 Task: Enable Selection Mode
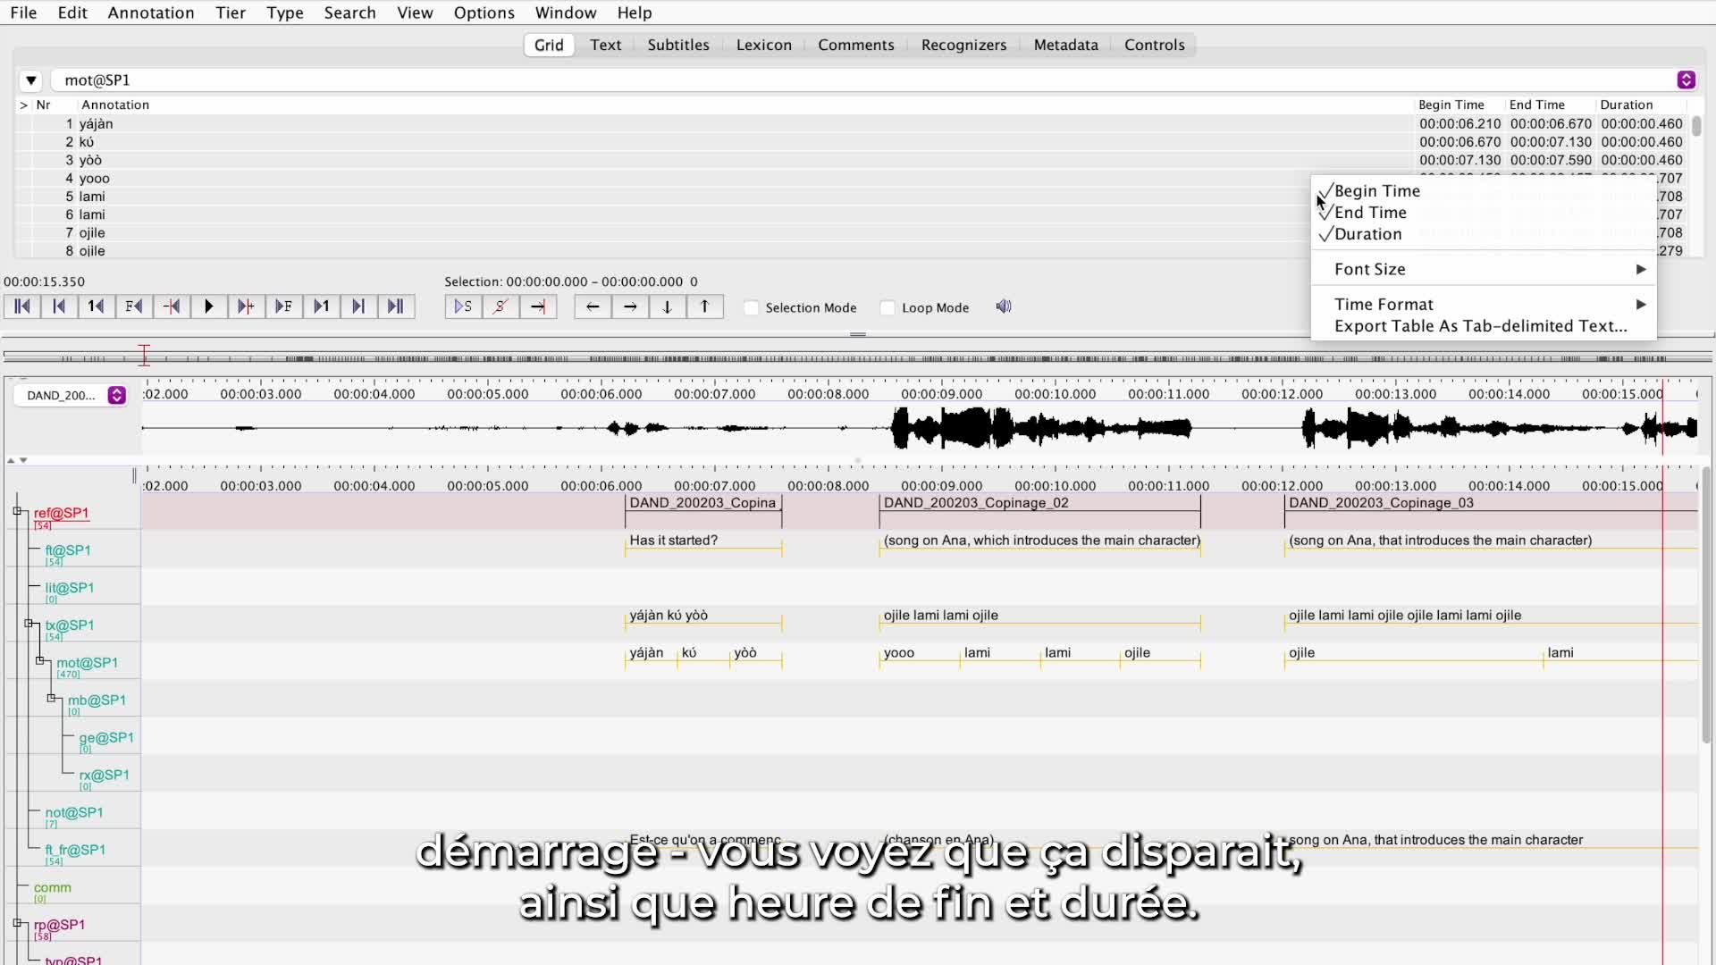click(752, 306)
